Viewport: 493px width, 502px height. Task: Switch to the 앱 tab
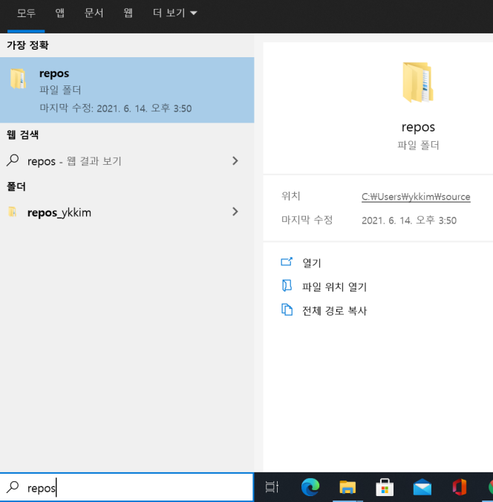tap(60, 13)
